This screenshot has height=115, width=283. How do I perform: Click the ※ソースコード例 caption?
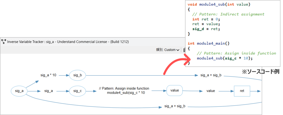click(261, 72)
